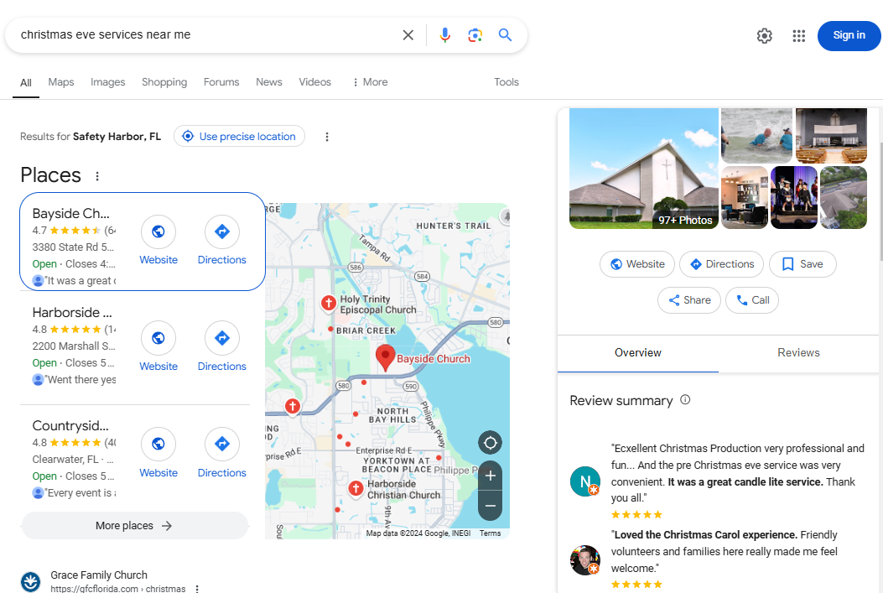View the baptism water photo thumbnail

756,136
